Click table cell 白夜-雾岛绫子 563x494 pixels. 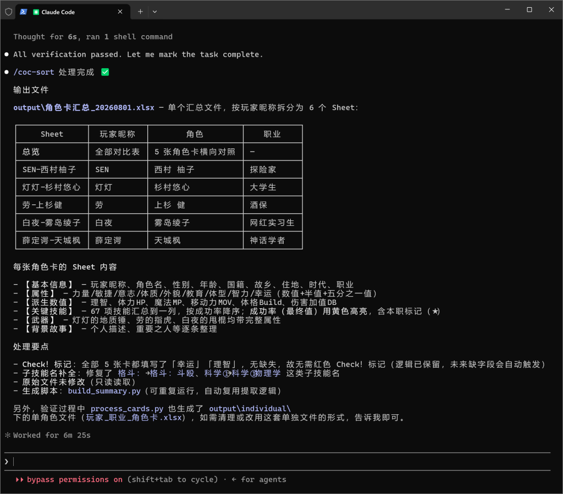pos(52,223)
